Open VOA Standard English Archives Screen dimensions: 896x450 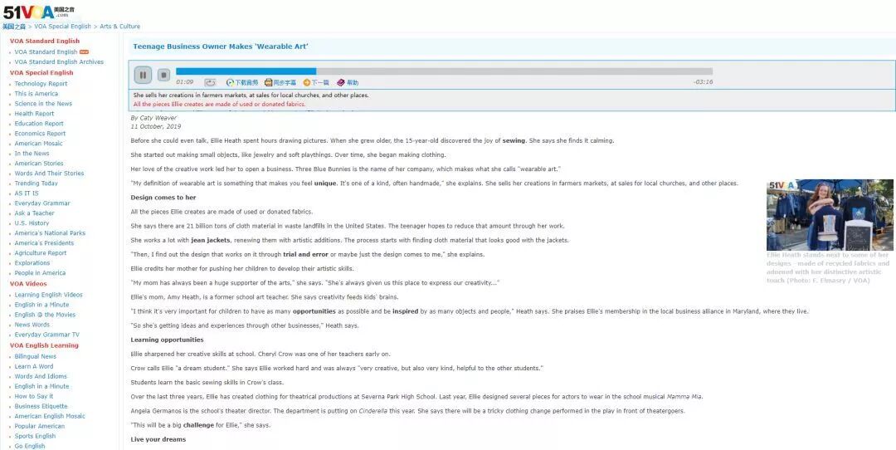(x=59, y=61)
